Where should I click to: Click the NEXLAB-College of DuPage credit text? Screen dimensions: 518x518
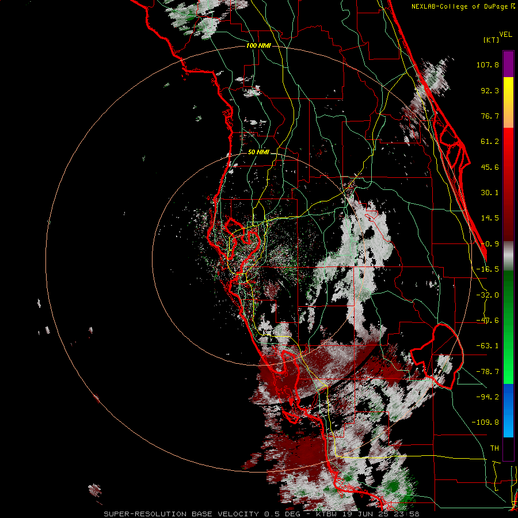click(463, 6)
